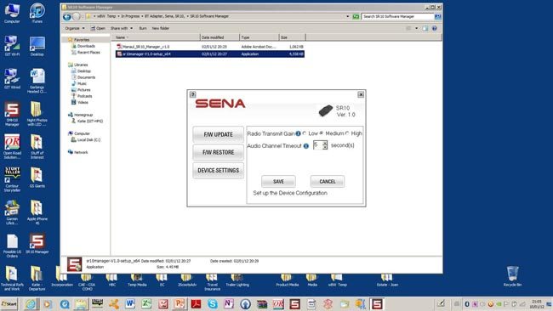Open the Share with dropdown
This screenshot has height=311, width=553.
122,28
